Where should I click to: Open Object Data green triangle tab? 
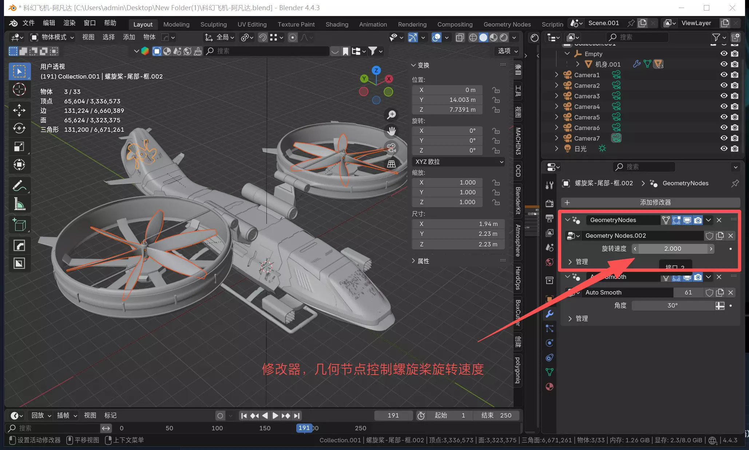tap(550, 372)
